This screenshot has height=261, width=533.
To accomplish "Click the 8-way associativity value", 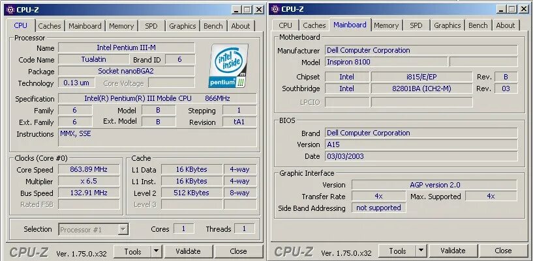I will point(239,193).
